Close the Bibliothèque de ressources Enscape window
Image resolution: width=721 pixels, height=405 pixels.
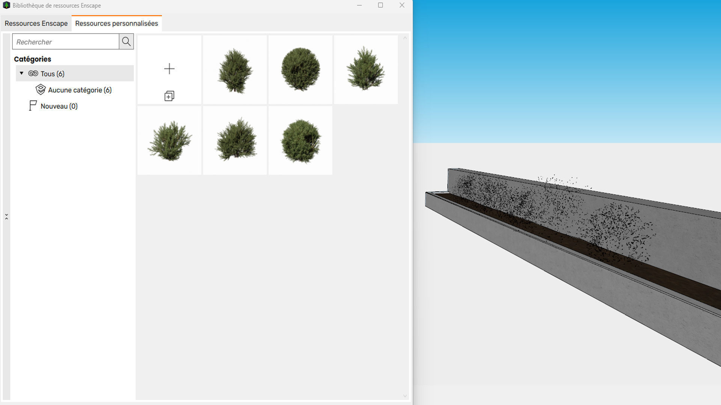pyautogui.click(x=402, y=5)
